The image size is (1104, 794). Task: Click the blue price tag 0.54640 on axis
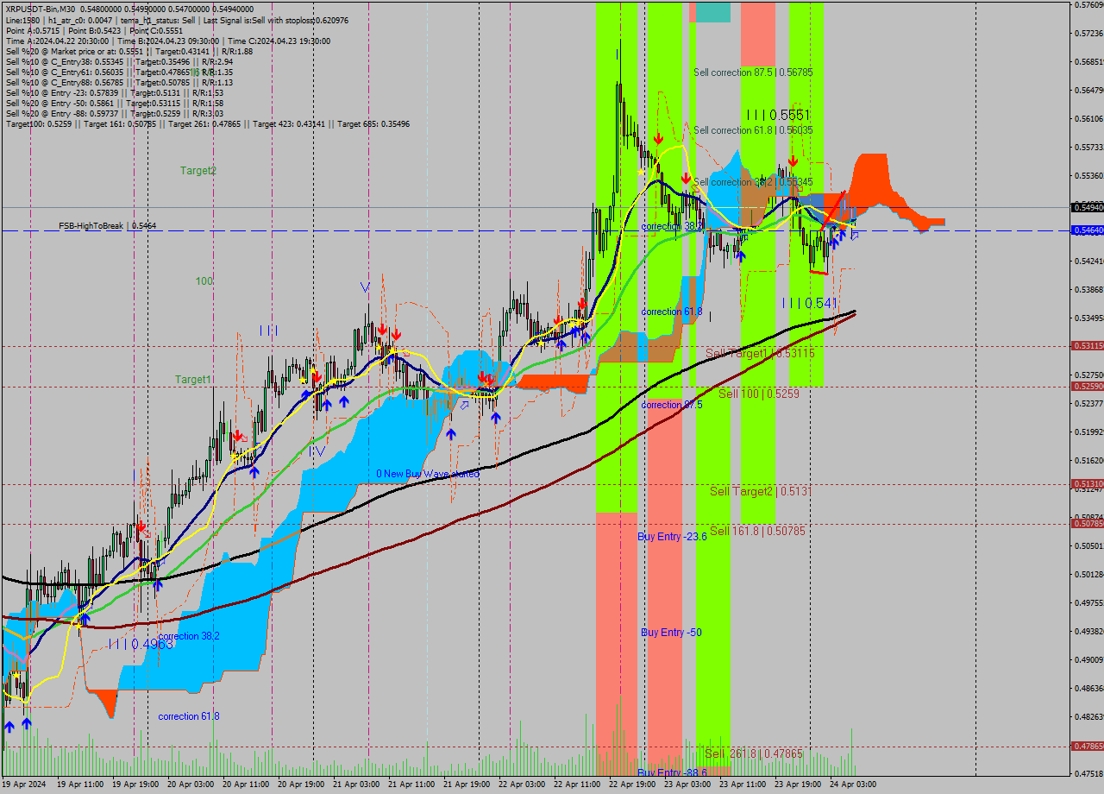point(1087,230)
